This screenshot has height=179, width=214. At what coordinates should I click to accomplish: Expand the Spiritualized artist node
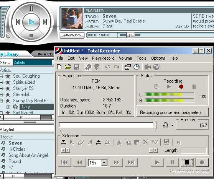click(x=1, y=82)
